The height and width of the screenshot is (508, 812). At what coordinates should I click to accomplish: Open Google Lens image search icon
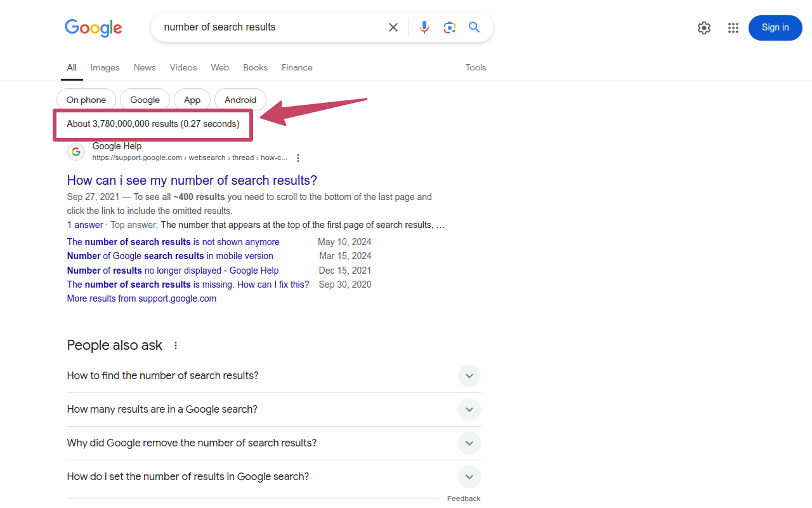click(450, 27)
